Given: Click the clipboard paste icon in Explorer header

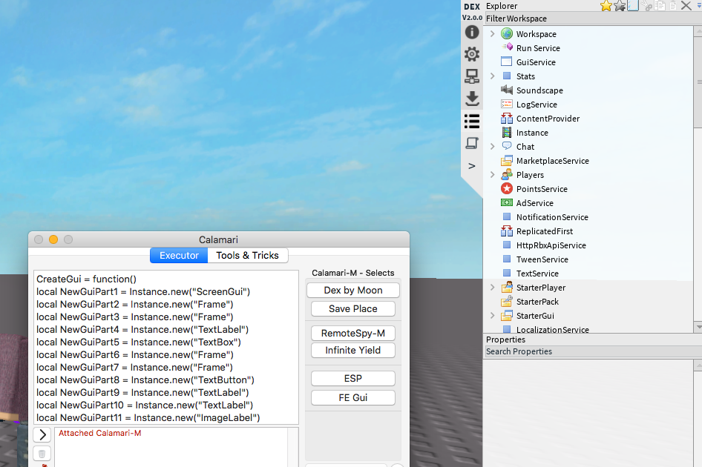Looking at the screenshot, I should pyautogui.click(x=673, y=6).
